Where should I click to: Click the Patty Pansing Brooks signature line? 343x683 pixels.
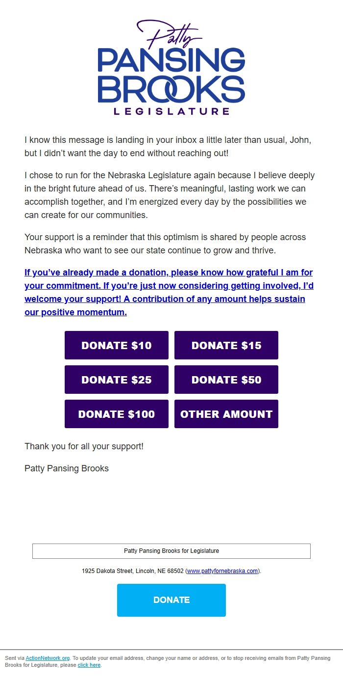click(x=66, y=468)
